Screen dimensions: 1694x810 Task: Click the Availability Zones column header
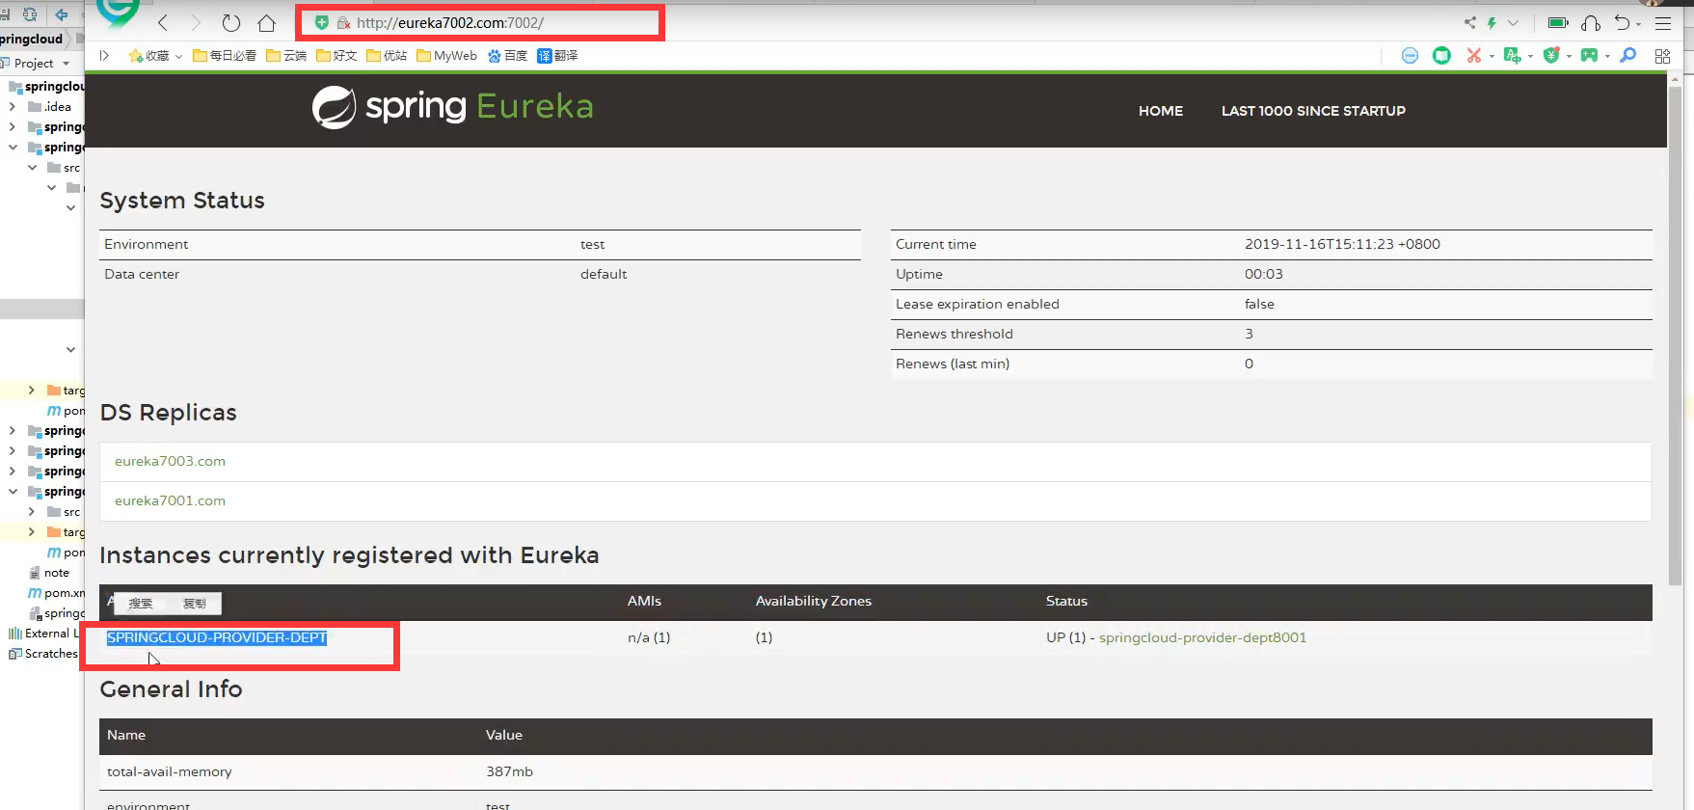[813, 601]
